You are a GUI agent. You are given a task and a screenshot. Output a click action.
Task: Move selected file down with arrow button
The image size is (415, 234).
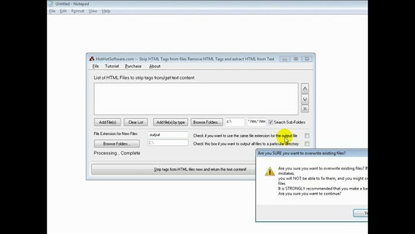[x=305, y=99]
